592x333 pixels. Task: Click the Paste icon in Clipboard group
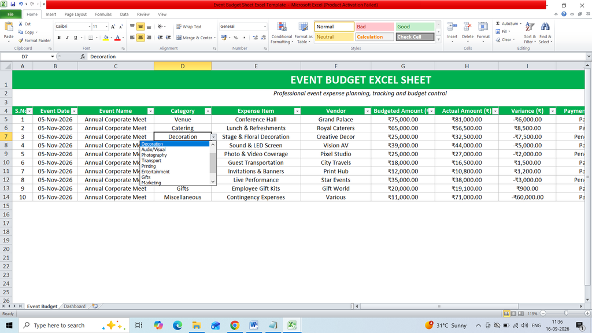coord(8,28)
